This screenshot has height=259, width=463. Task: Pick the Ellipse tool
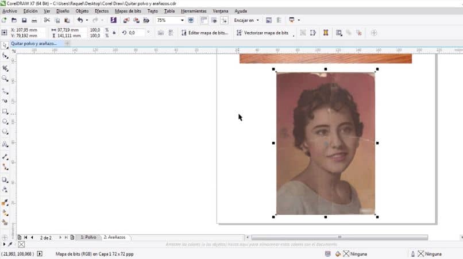pyautogui.click(x=5, y=122)
